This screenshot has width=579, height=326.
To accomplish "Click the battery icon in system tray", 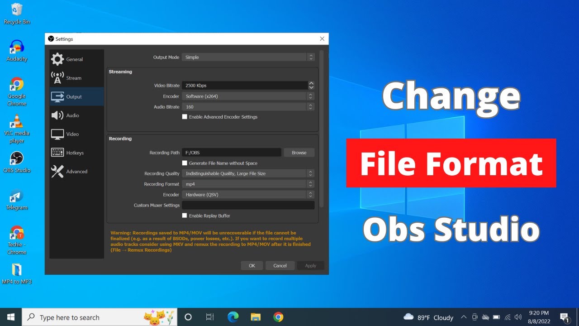I will pyautogui.click(x=496, y=317).
